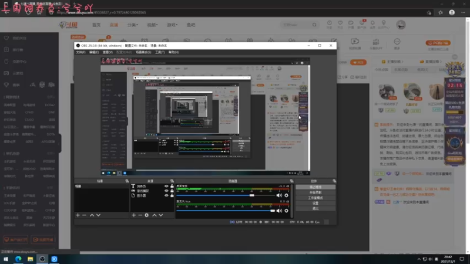Toggle visibility of display capture source

tap(166, 196)
